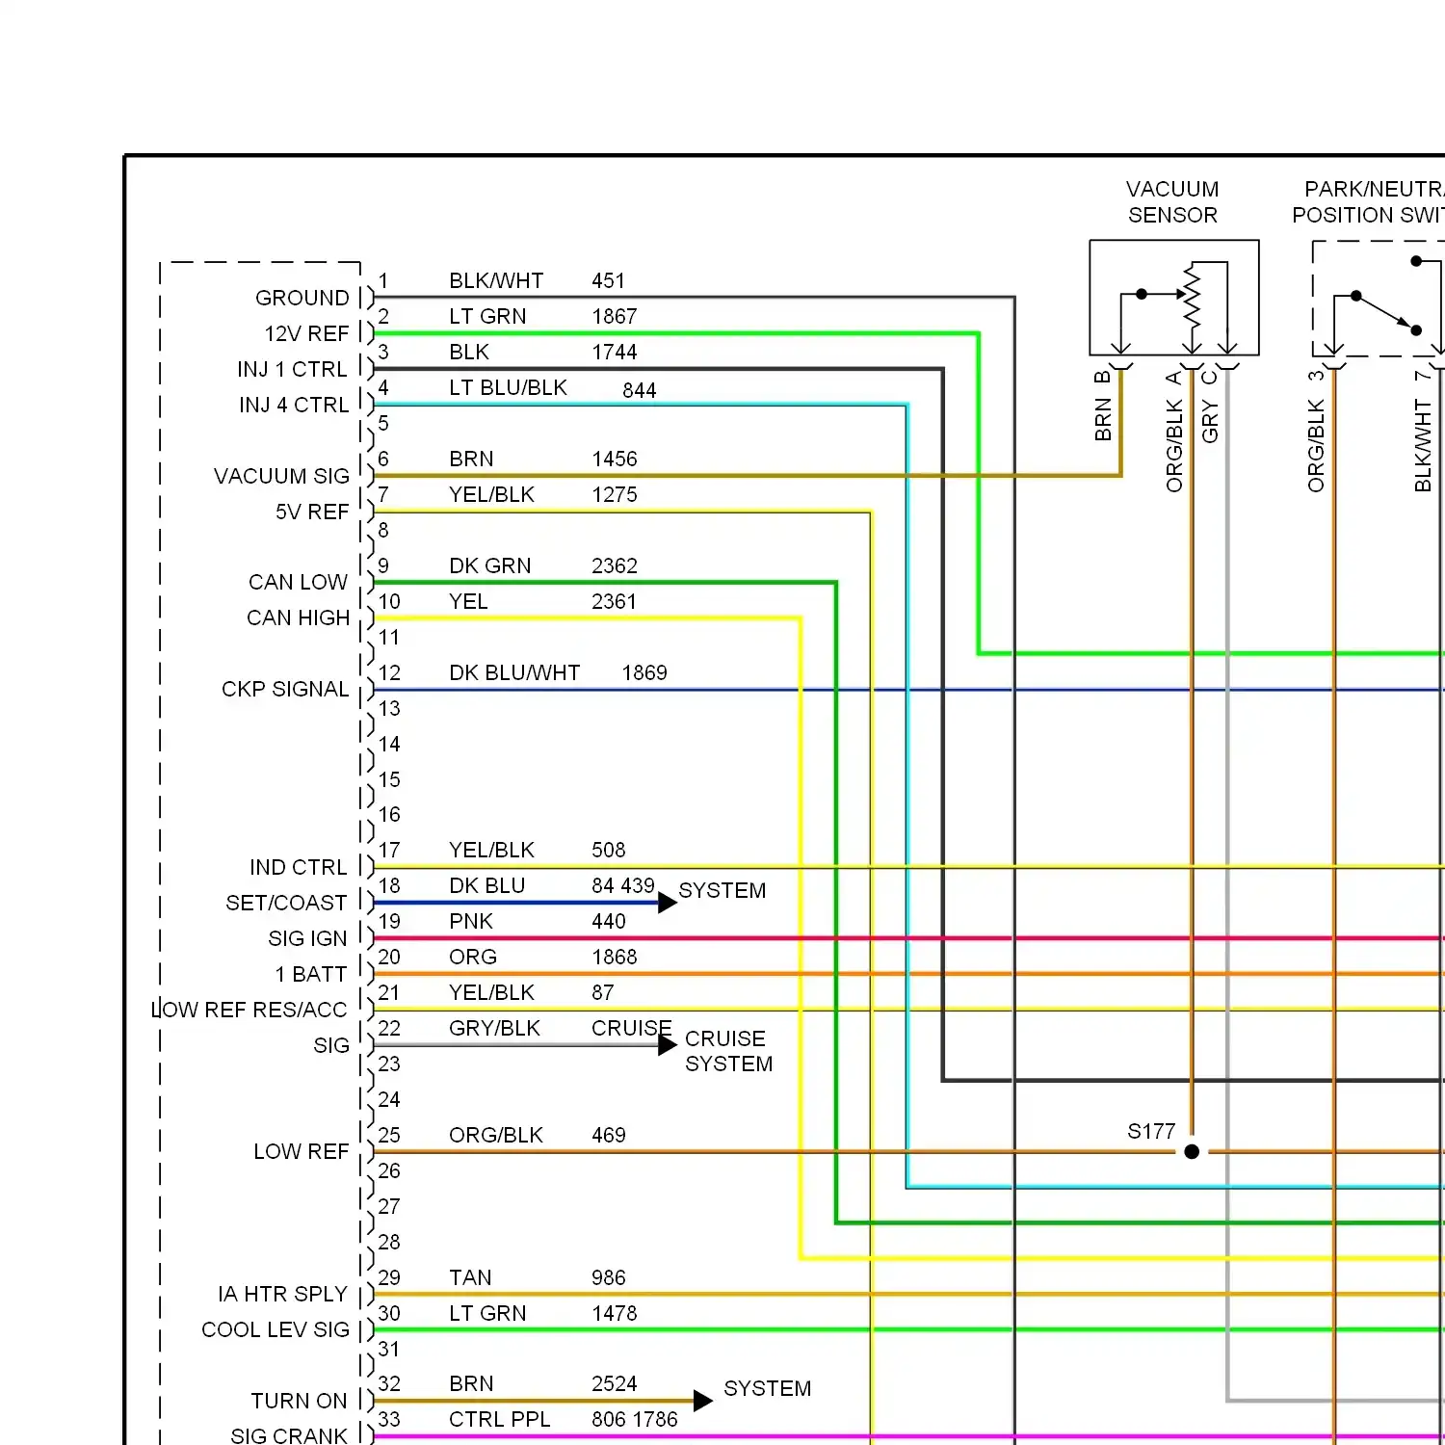Click the SIG IGN pin label
This screenshot has height=1445, width=1445.
307,938
